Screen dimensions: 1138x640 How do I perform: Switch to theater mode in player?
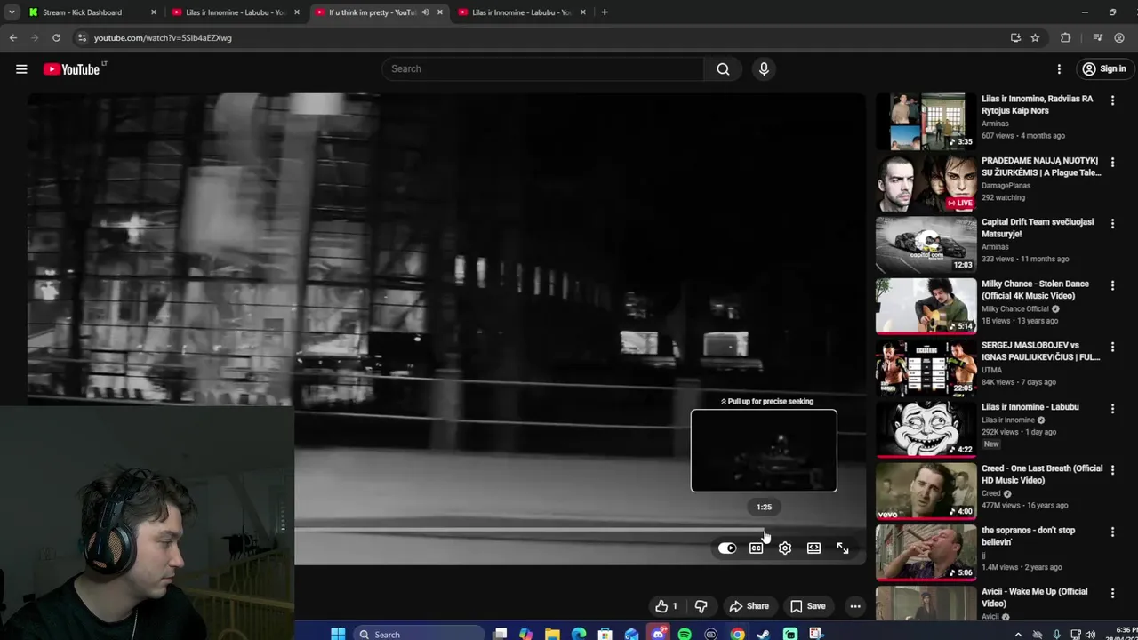point(813,548)
